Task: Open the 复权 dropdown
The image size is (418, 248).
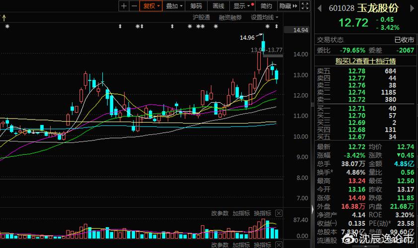Action: pos(151,6)
